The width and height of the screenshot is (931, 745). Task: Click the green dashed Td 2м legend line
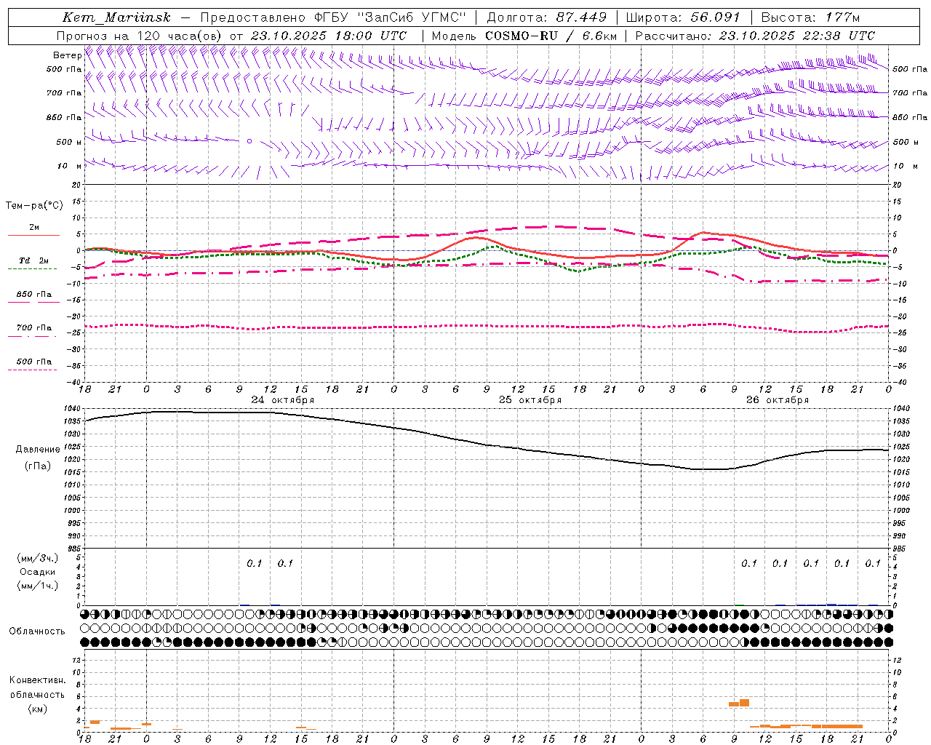(x=32, y=269)
